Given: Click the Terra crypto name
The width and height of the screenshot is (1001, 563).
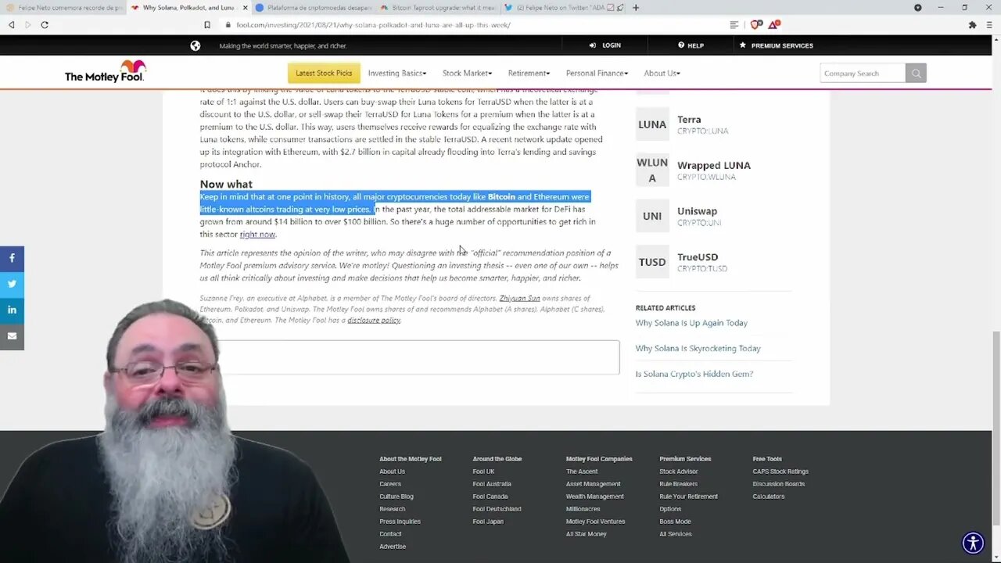Looking at the screenshot, I should (x=689, y=120).
